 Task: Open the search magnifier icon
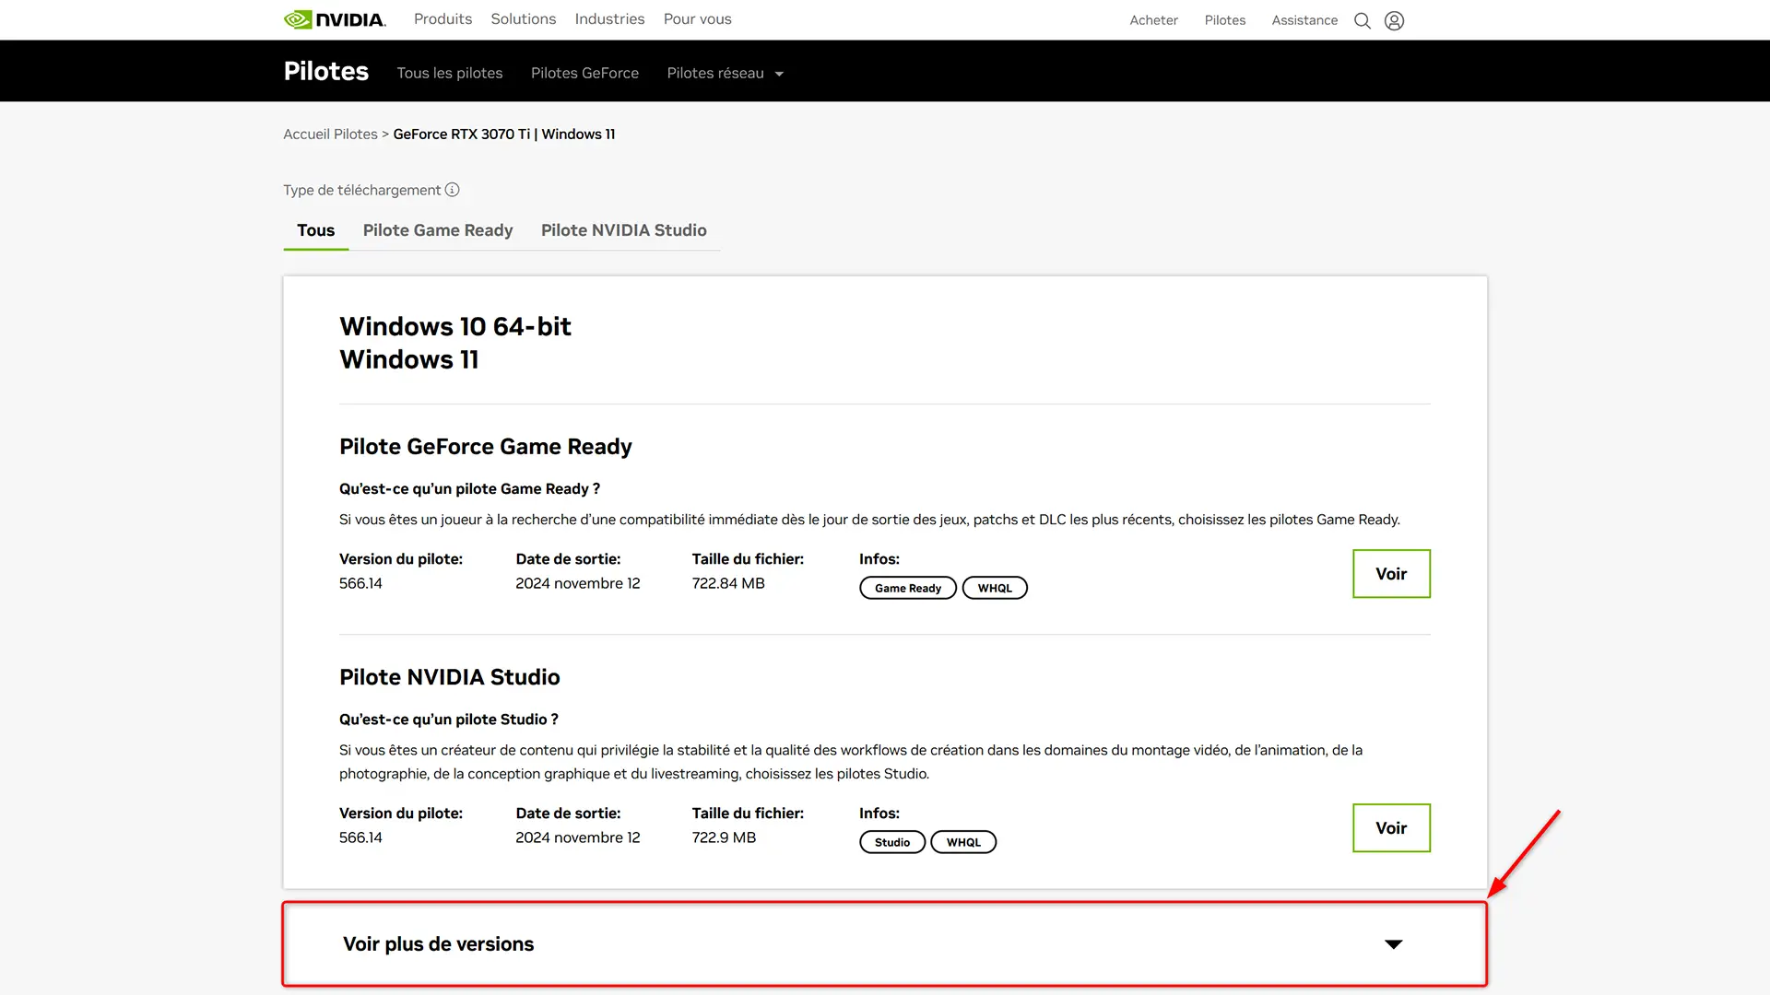point(1362,20)
